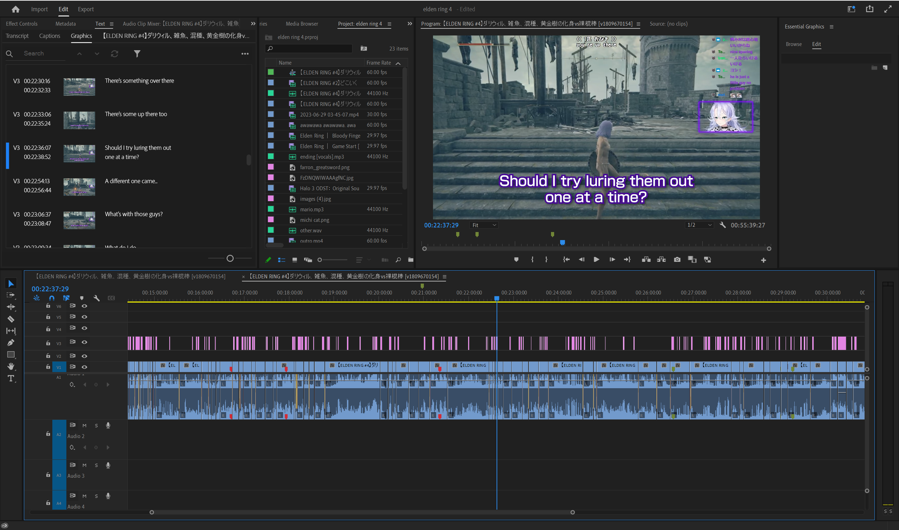
Task: Click the Play button in Program monitor
Action: click(x=596, y=260)
